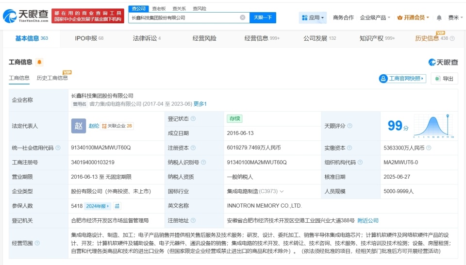
Task: Switch to the 查老板 search tab
Action: point(159,9)
